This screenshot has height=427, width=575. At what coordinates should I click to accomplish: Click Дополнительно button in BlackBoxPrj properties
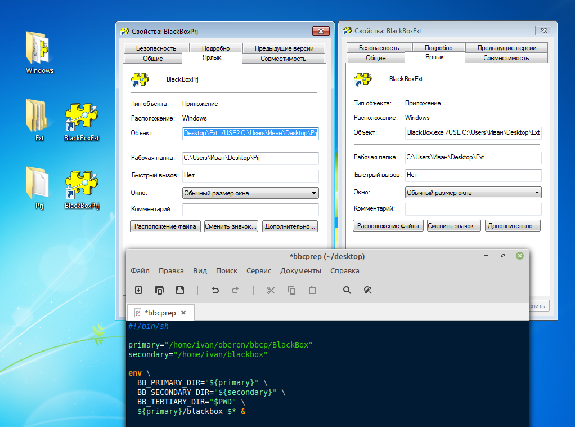(x=291, y=226)
